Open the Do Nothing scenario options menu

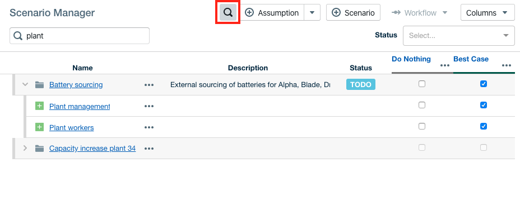pos(445,65)
